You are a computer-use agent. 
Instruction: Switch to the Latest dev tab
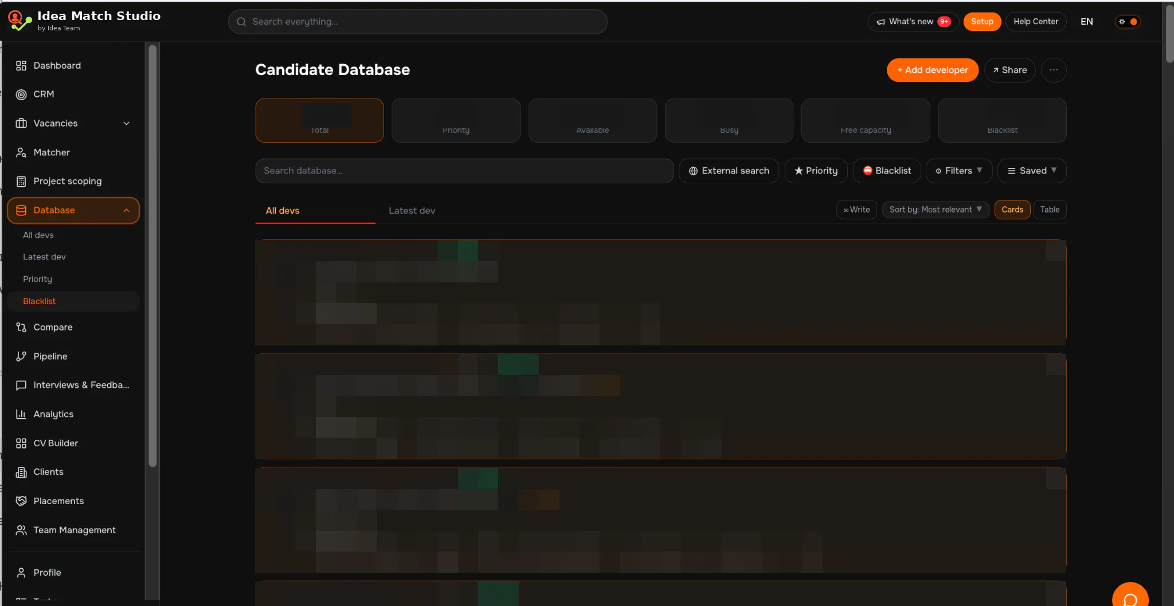pos(412,211)
